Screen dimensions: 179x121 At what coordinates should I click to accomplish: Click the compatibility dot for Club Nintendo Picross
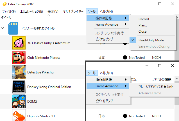(125, 57)
